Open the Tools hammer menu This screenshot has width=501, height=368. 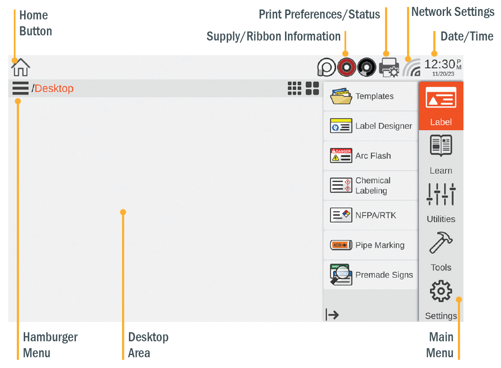click(441, 251)
